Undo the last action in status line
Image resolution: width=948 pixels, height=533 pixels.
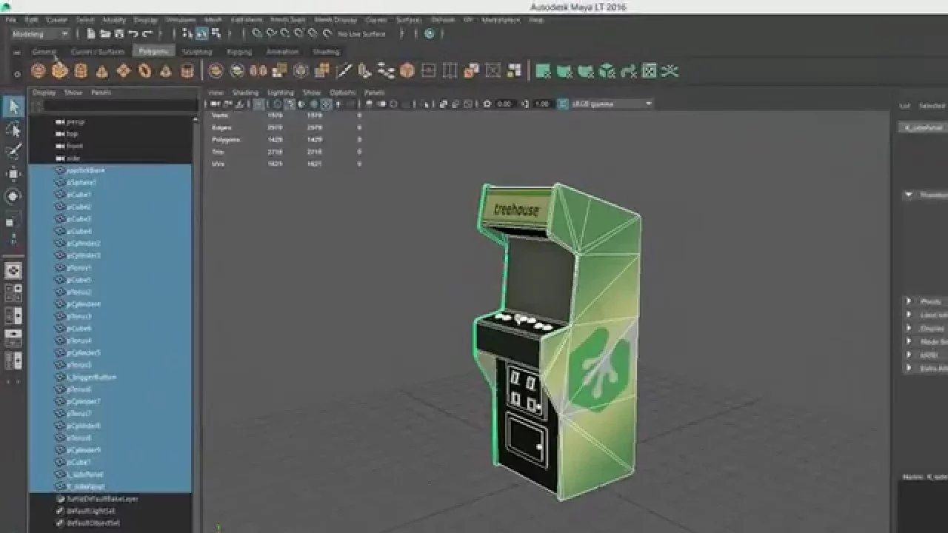tap(133, 33)
